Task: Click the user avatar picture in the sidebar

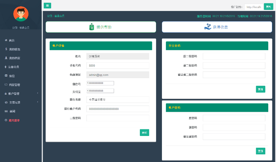Action: pos(21,14)
